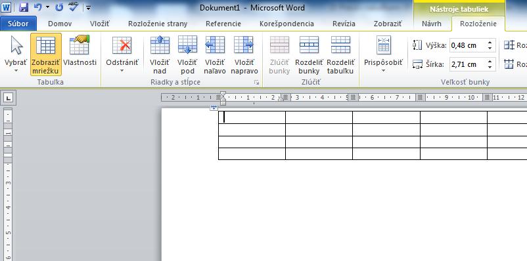Click the distribute rows icon
Image resolution: width=527 pixels, height=261 pixels.
[509, 45]
